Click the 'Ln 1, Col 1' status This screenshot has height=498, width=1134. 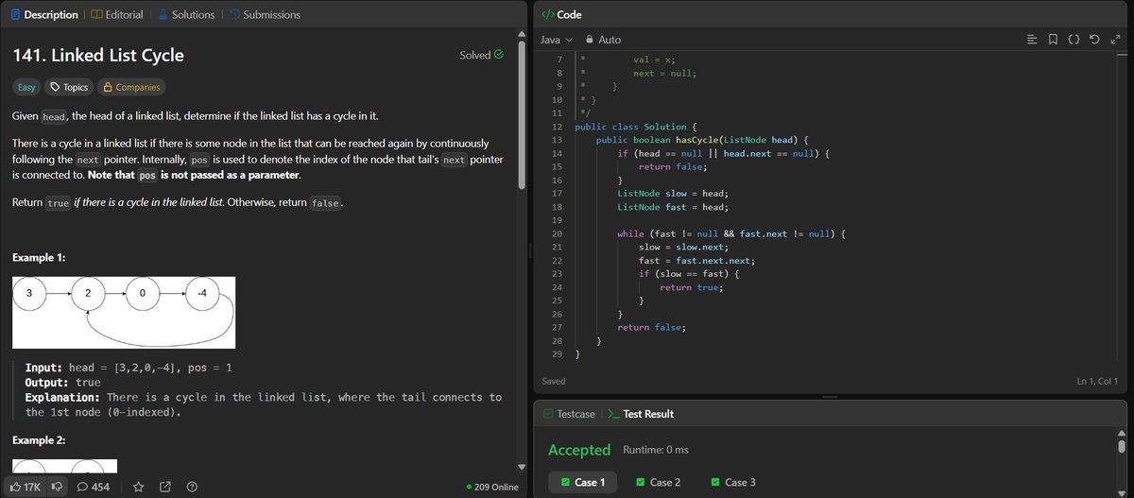coord(1097,381)
